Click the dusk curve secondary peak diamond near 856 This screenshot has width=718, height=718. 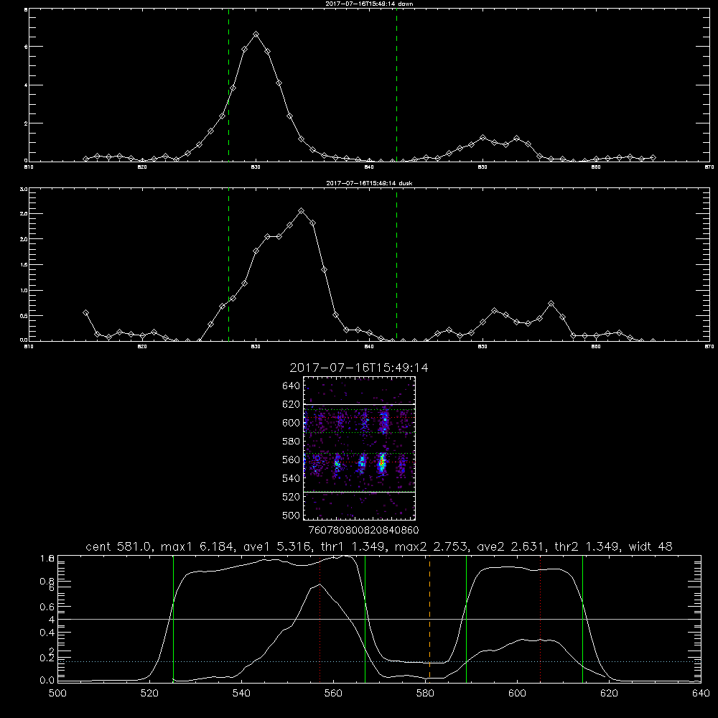(551, 304)
